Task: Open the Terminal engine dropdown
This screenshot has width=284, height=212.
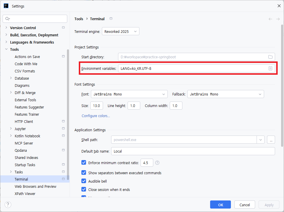Action: [120, 31]
